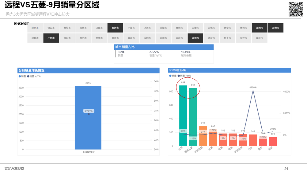The width and height of the screenshot is (307, 172).
Task: Click the September sales bar
Action: point(88,118)
